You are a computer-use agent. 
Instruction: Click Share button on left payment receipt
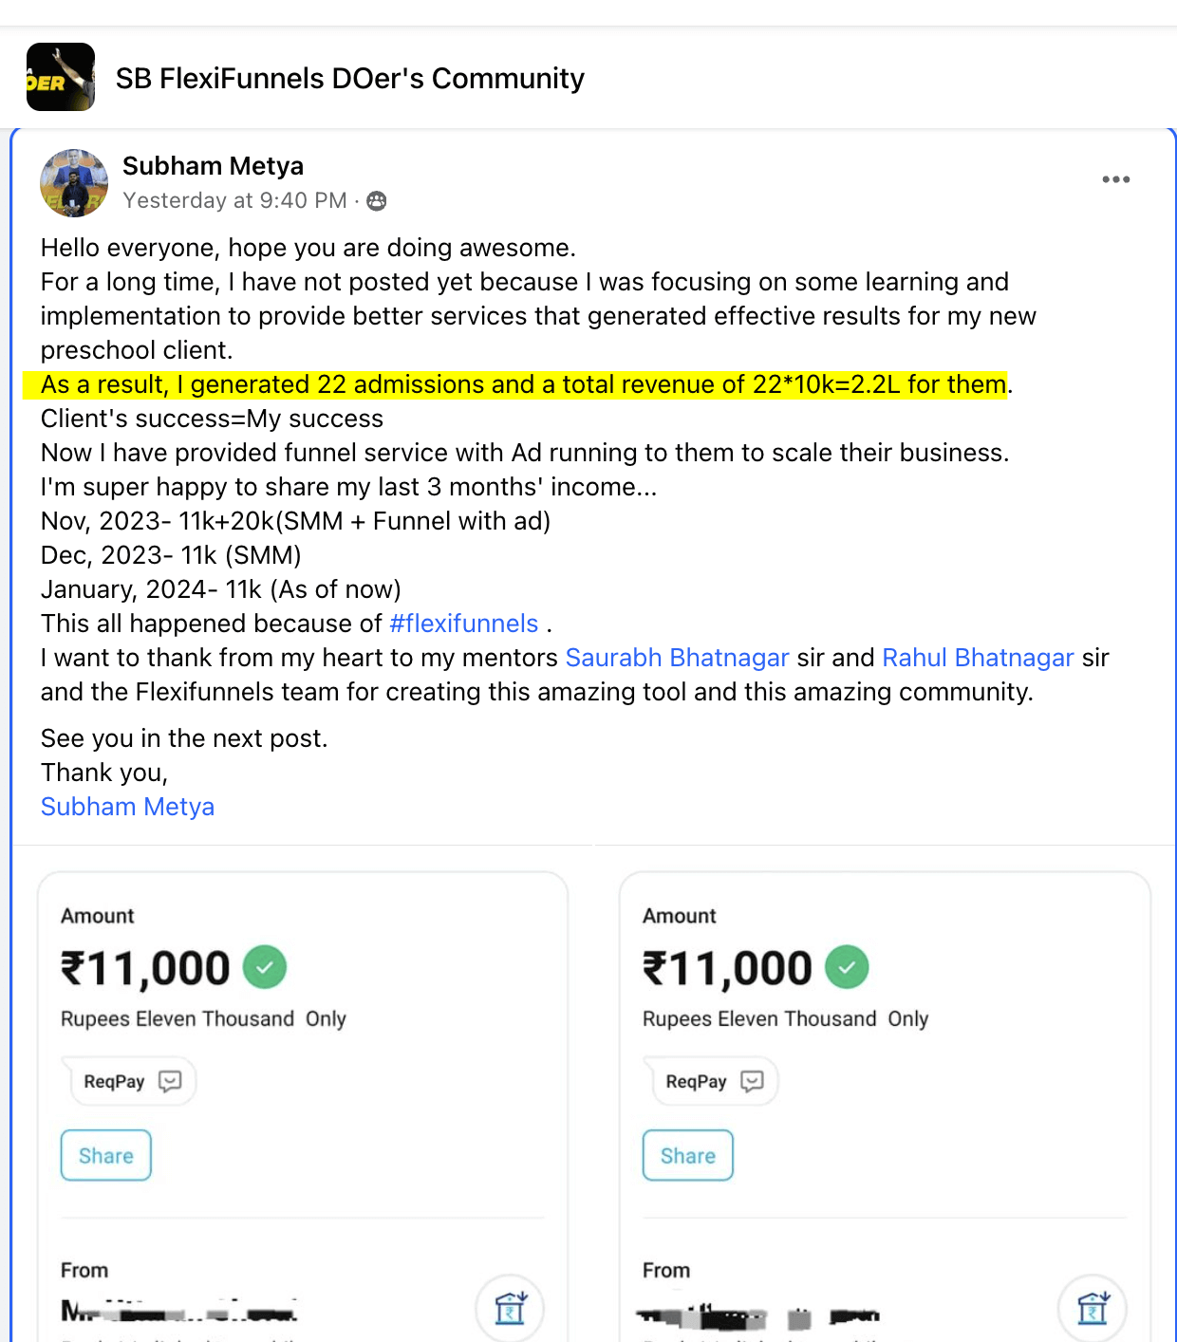[106, 1155]
